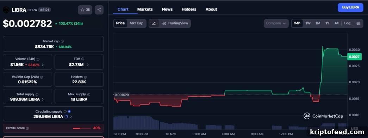The width and height of the screenshot is (368, 138).
Task: Click the 18 Nov axis label
Action: pos(171,134)
